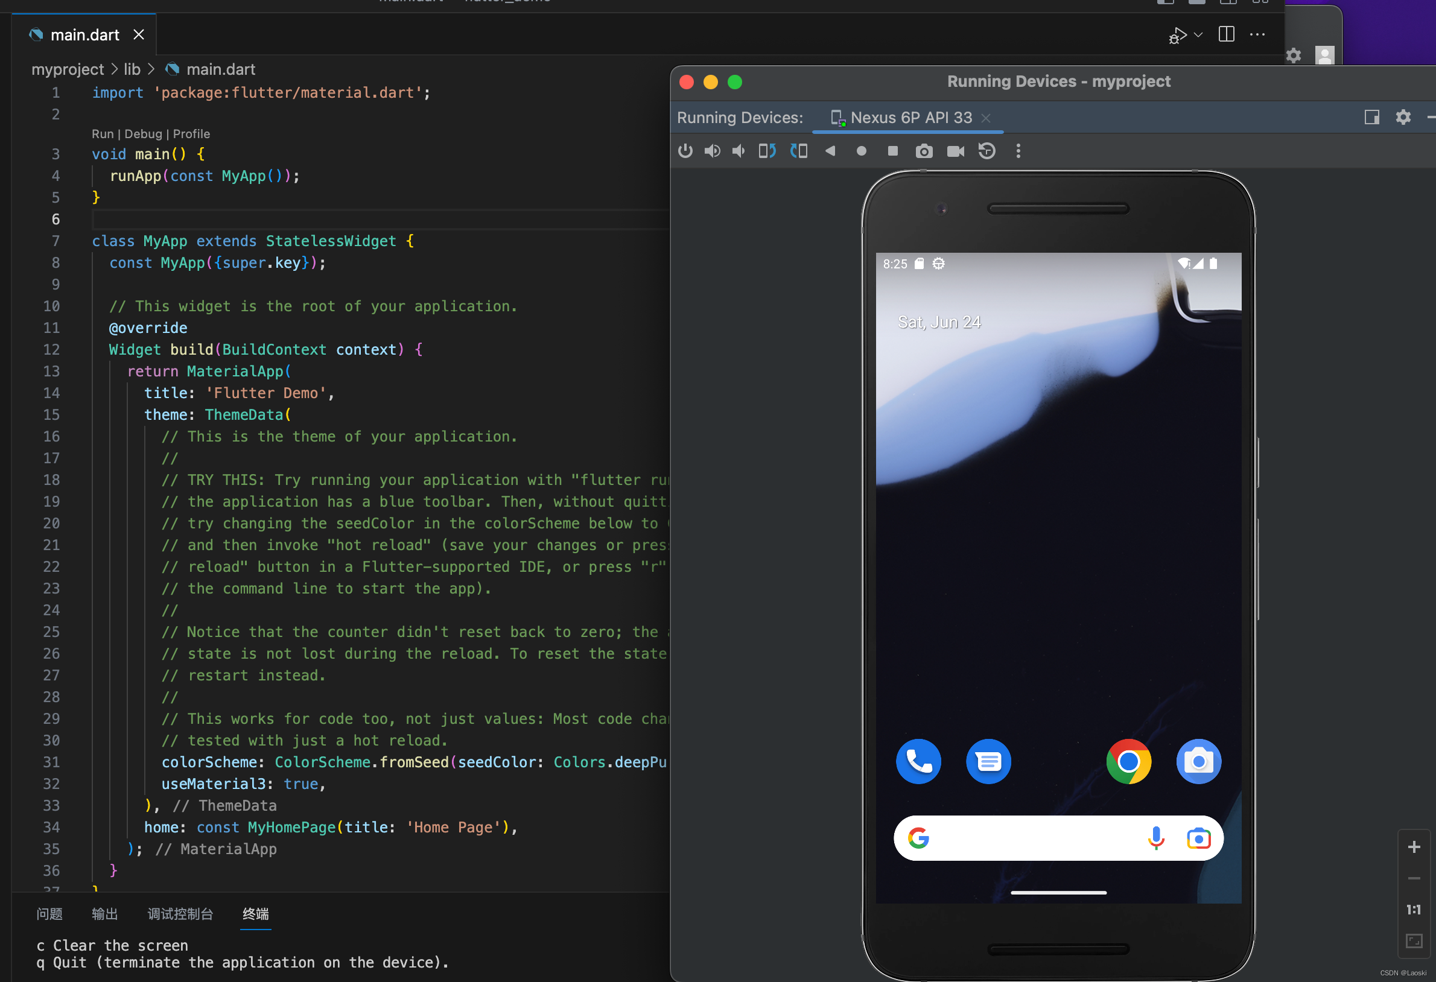This screenshot has width=1436, height=982.
Task: Zoom in with the plus button
Action: (x=1414, y=847)
